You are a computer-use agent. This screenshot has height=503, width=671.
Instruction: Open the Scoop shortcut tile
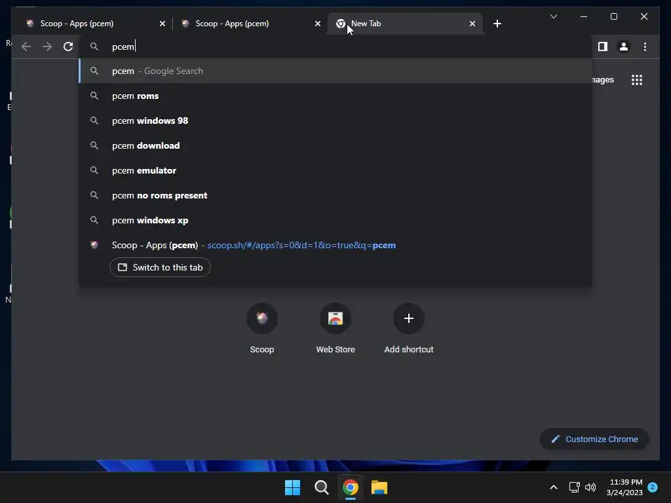coord(262,329)
